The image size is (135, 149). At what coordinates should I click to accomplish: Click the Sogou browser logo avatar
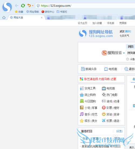pos(7,7)
